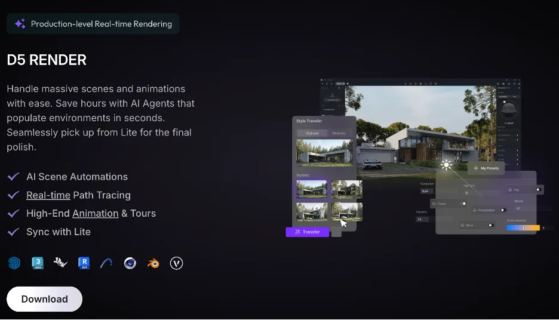Screen dimensions: 559x320
Task: Open the My Presets button
Action: click(486, 168)
